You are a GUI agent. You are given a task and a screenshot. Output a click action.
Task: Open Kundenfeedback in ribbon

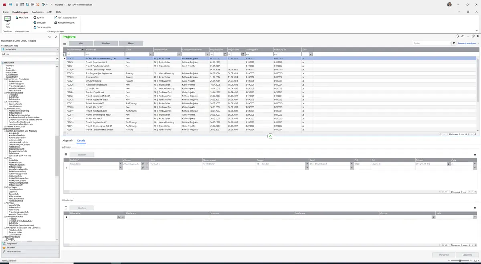pos(64,22)
